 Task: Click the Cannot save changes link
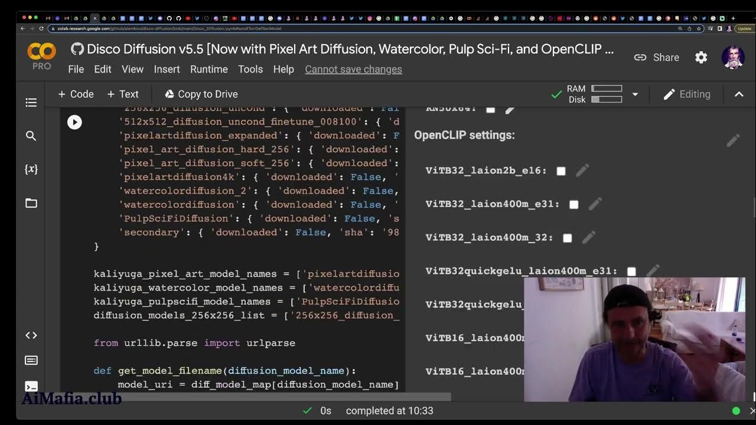point(353,69)
